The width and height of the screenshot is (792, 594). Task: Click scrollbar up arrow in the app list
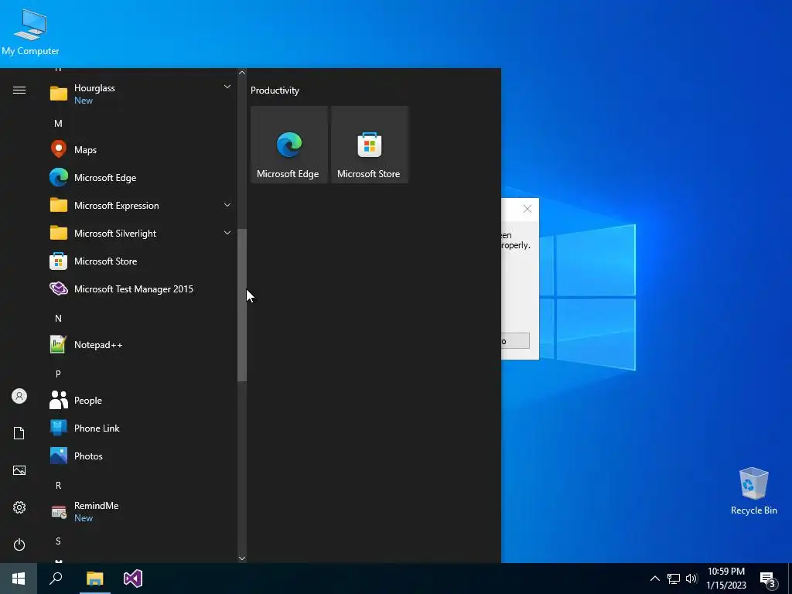pyautogui.click(x=242, y=73)
